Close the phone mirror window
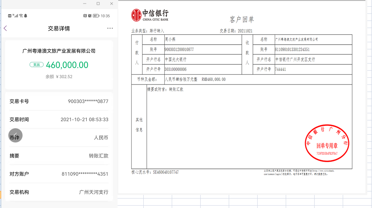 point(112,4)
